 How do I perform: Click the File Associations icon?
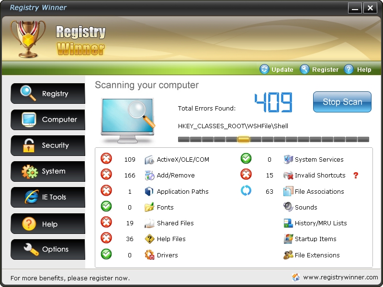pyautogui.click(x=288, y=191)
